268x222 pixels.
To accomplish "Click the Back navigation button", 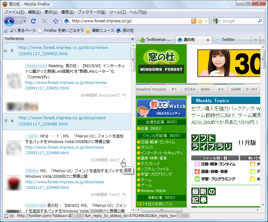I will click(9, 21).
